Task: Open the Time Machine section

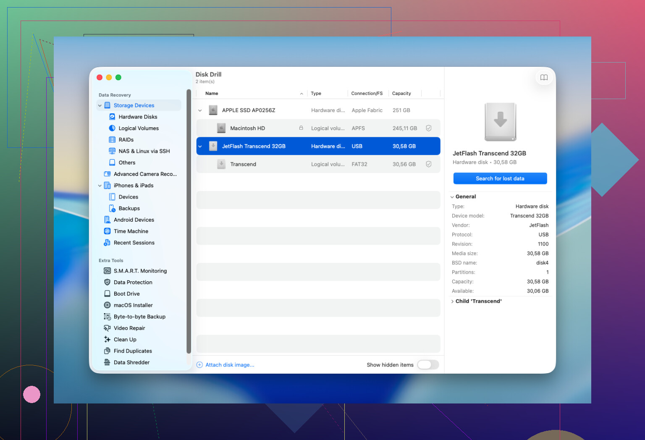Action: pyautogui.click(x=131, y=231)
